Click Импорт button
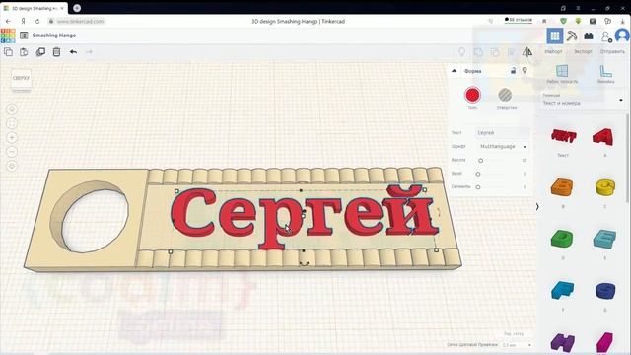 click(554, 51)
